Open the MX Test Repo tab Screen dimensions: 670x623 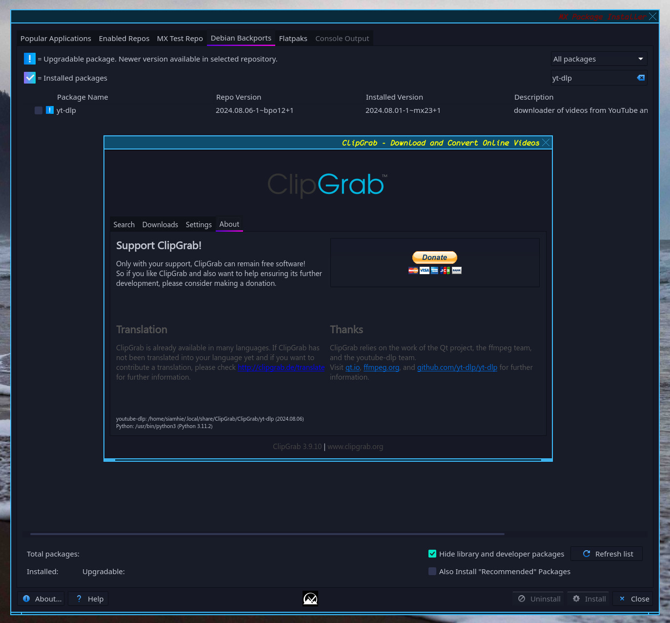180,39
